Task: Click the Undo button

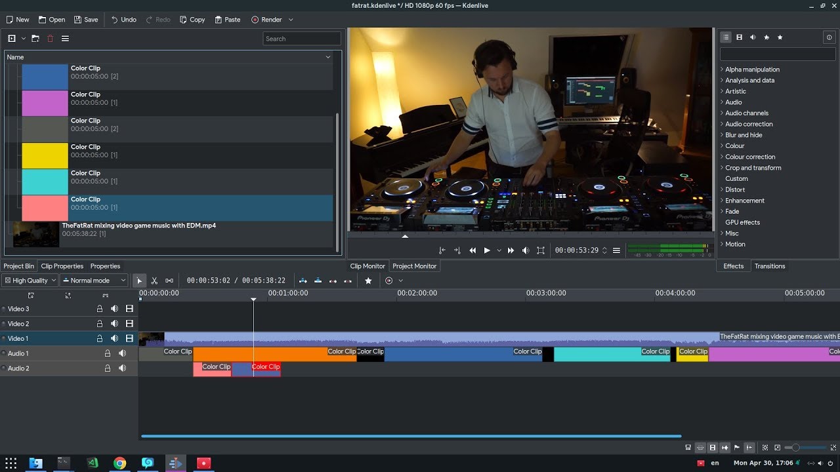Action: click(123, 20)
